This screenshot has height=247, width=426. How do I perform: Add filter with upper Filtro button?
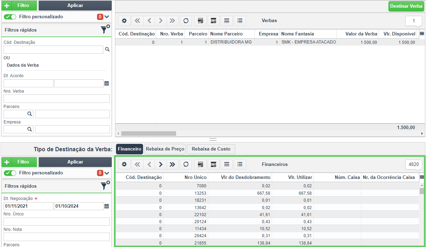(19, 6)
